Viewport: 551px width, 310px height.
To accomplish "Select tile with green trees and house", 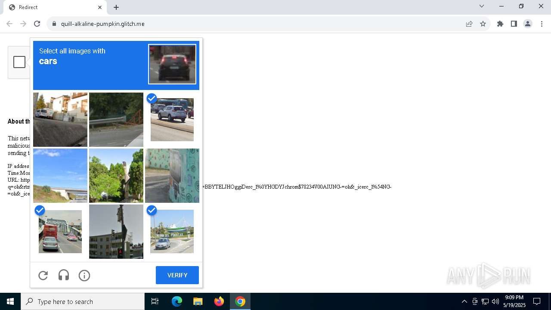I will pyautogui.click(x=116, y=176).
